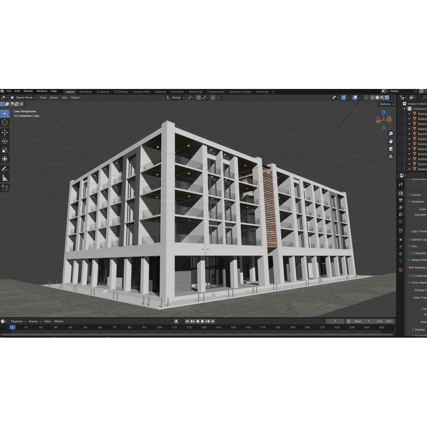This screenshot has width=427, height=427.
Task: Switch viewport shading to Rendered mode
Action: click(x=387, y=98)
